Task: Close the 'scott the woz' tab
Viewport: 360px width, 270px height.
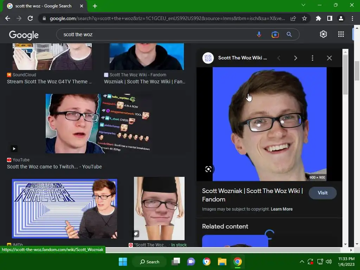Action: tap(82, 6)
